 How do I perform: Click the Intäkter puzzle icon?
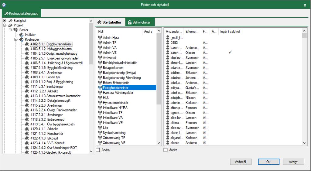pos(21,35)
